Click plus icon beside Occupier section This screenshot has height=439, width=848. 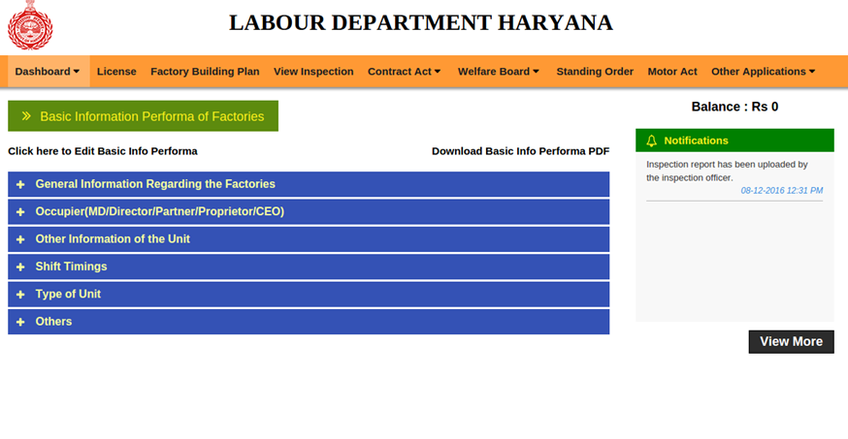coord(20,211)
